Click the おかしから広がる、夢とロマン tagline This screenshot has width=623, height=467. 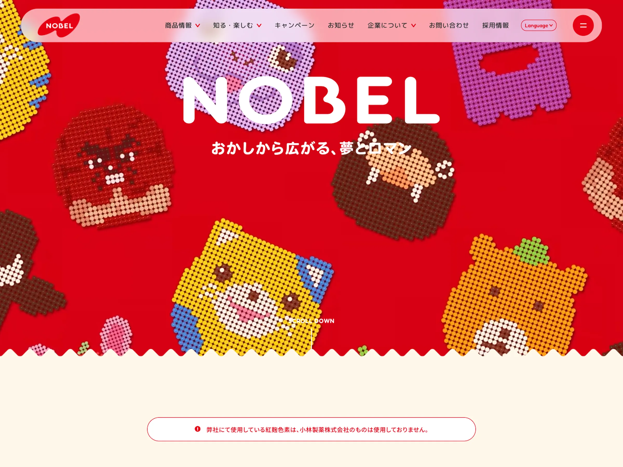[311, 148]
